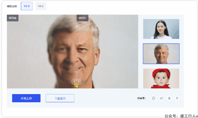Share the result to Weibo

point(161,98)
